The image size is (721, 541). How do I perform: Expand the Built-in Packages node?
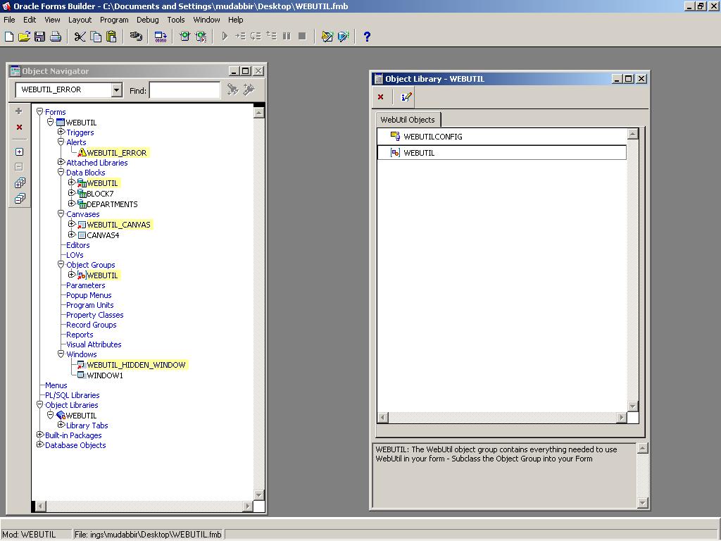[40, 435]
